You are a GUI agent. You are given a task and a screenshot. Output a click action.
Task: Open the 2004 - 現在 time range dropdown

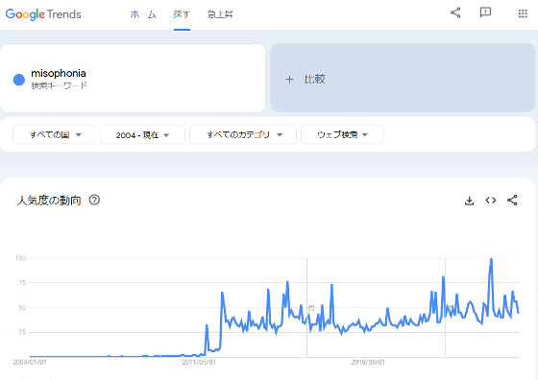click(x=142, y=135)
